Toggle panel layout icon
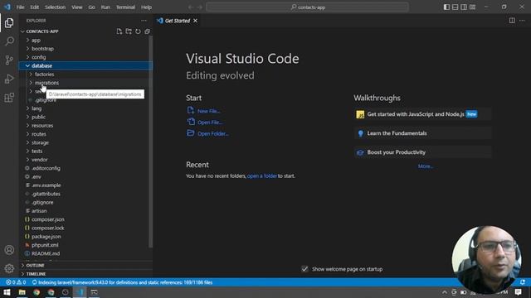This screenshot has height=298, width=531. click(455, 7)
